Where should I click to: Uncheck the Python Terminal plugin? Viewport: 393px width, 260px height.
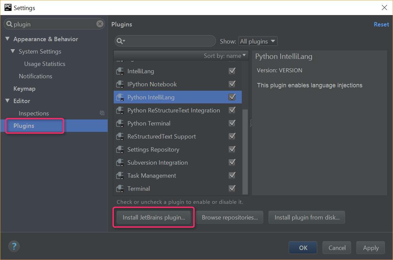click(x=232, y=123)
